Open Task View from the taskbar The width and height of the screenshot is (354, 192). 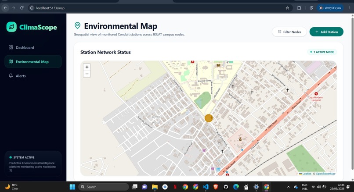(x=135, y=187)
